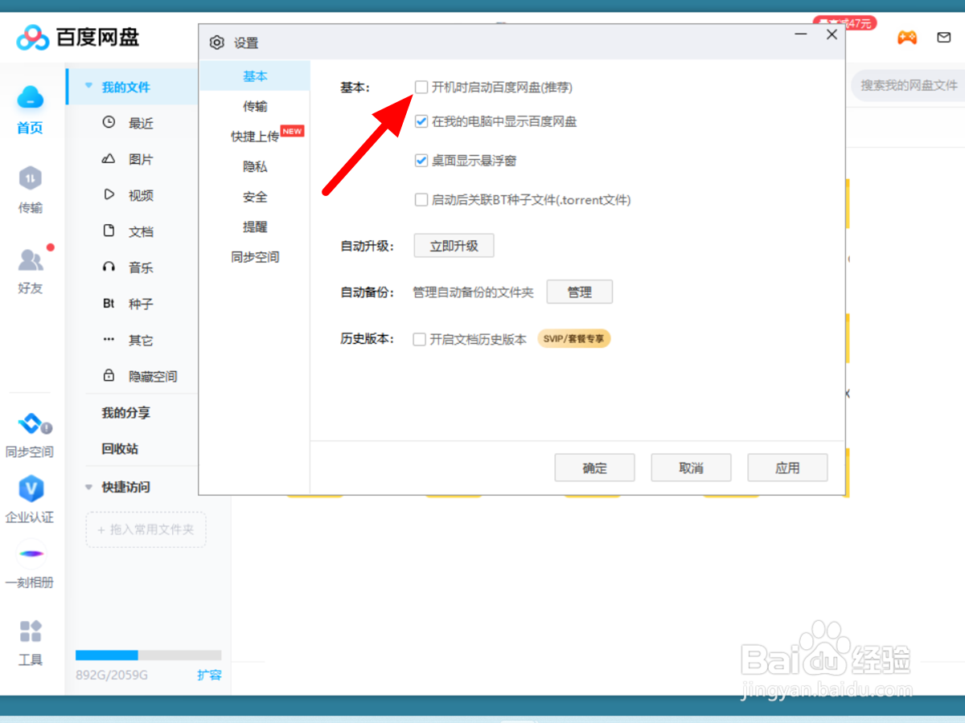The height and width of the screenshot is (723, 965).
Task: Open the 同步空间 sidebar icon
Action: point(33,424)
